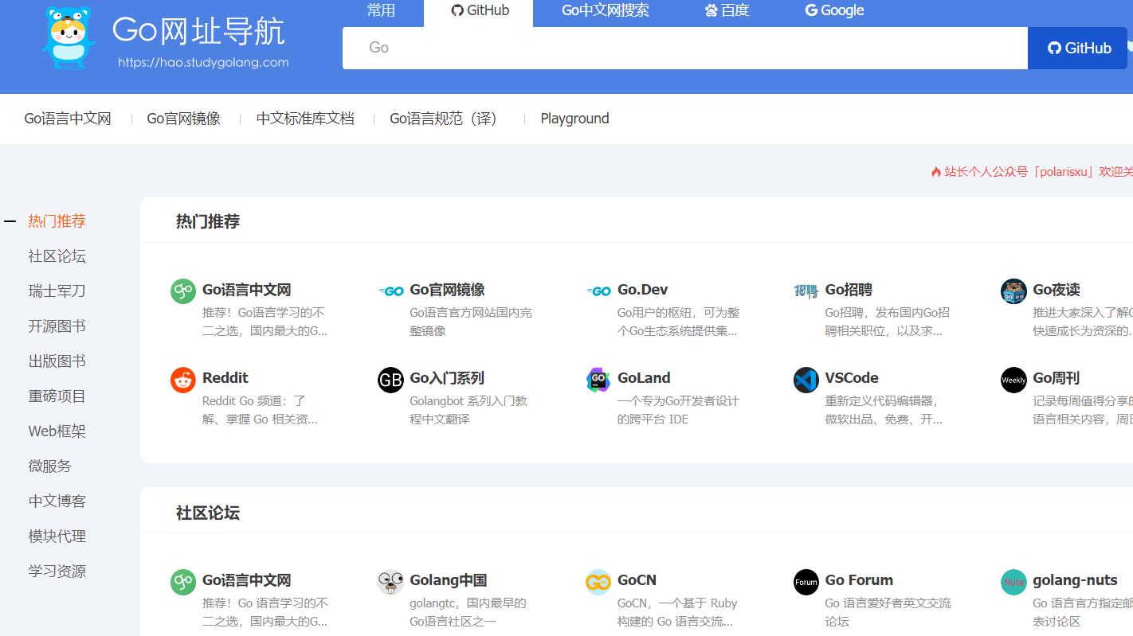
Task: Click the Go Forum black icon
Action: [806, 582]
